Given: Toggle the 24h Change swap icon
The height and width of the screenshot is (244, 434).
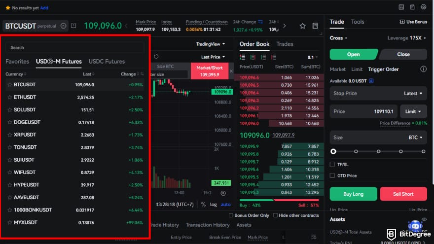Looking at the screenshot, I should (x=260, y=22).
